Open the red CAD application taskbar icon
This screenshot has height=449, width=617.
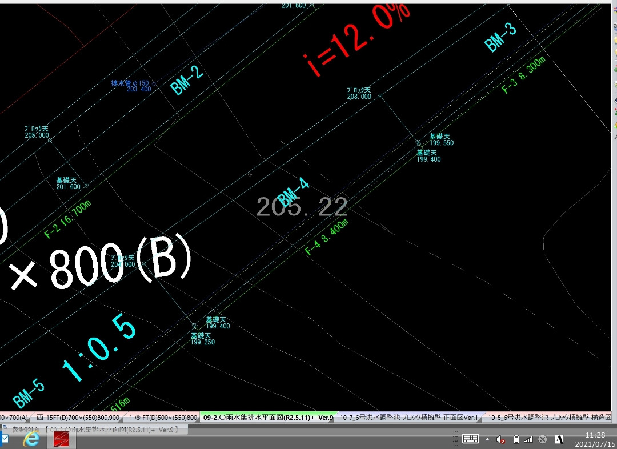pos(61,439)
